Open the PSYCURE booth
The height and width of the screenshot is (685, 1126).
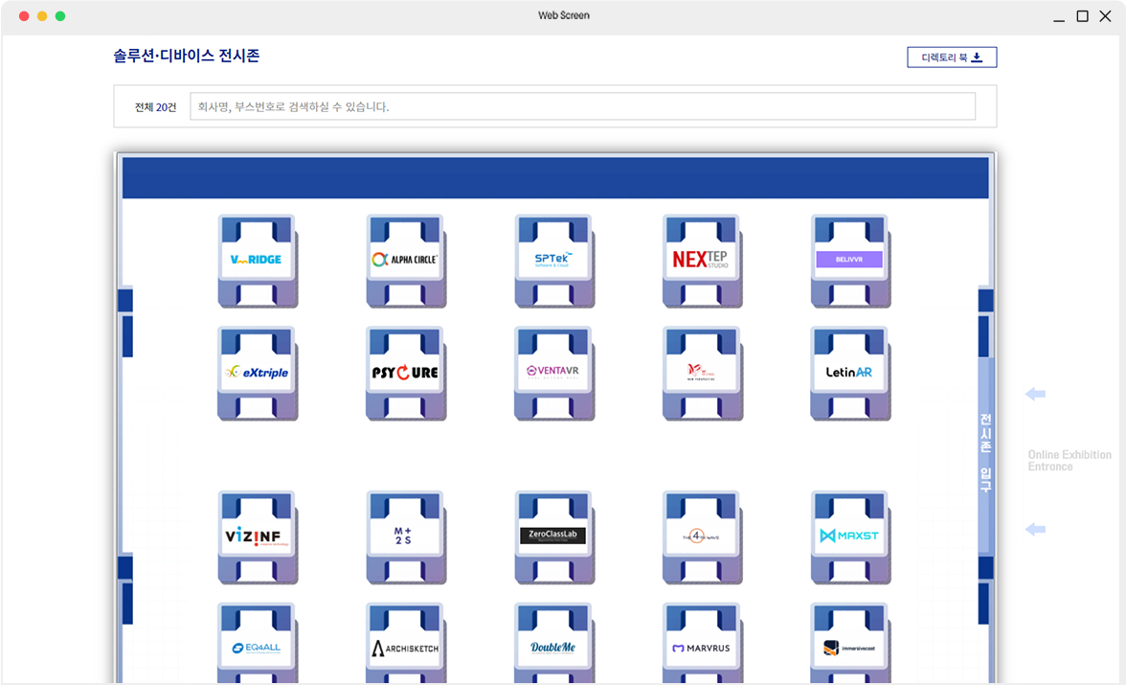[x=404, y=372]
